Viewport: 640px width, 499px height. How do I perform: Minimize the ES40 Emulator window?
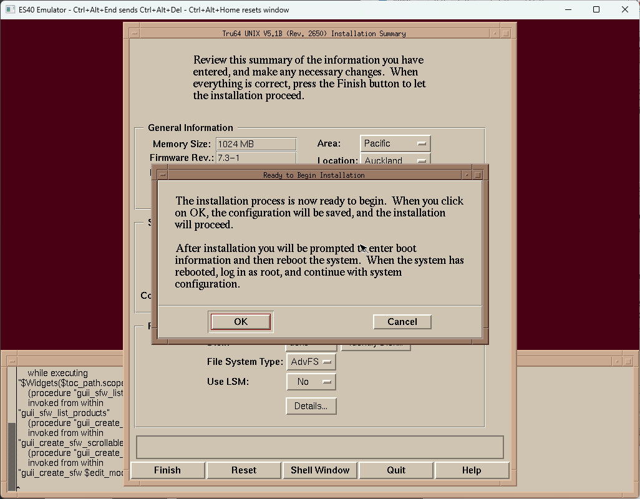point(568,9)
